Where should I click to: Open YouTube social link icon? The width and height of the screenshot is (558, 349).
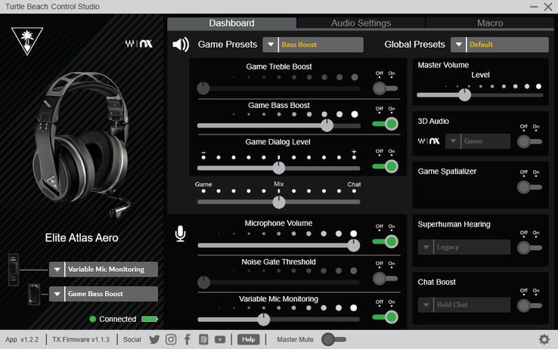tap(220, 340)
